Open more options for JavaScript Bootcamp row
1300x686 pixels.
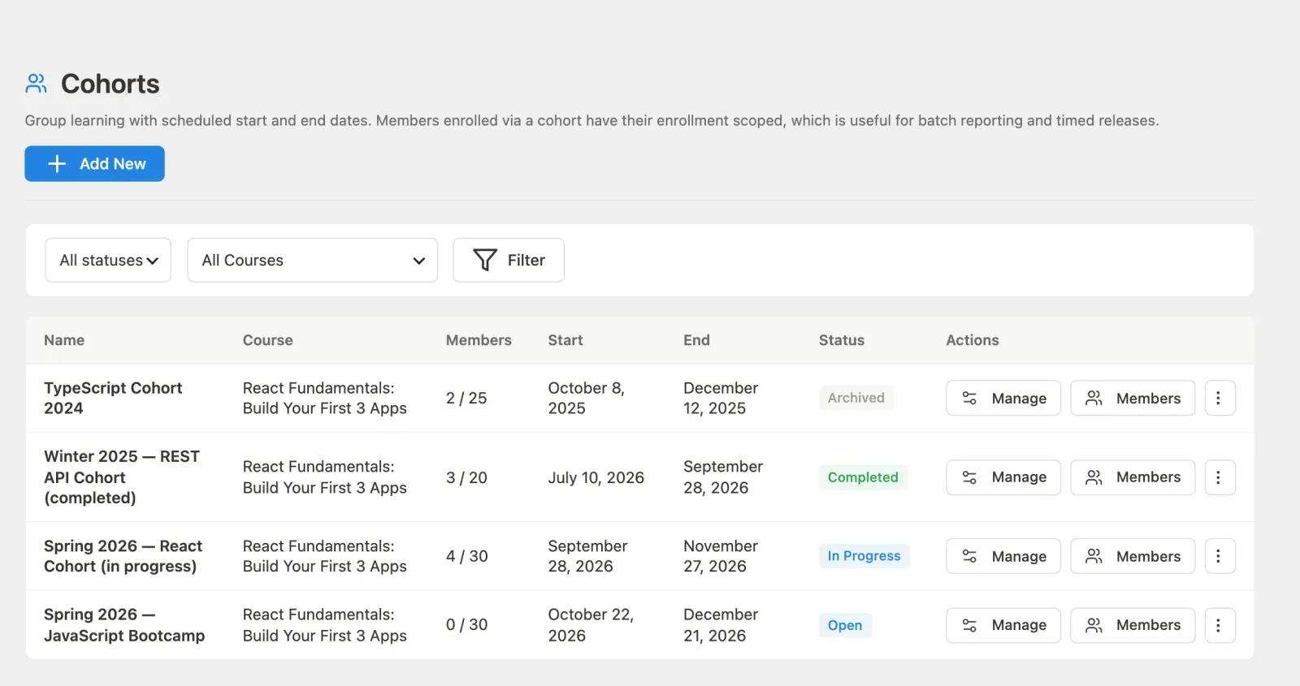pos(1220,625)
